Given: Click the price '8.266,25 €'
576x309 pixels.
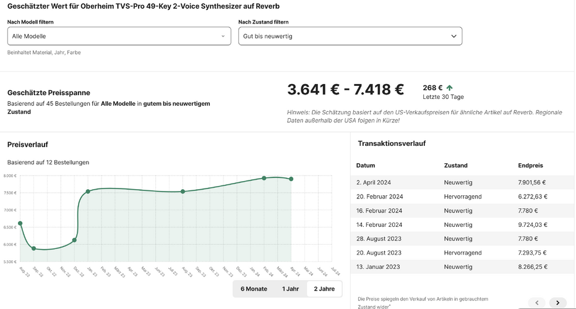Looking at the screenshot, I should pos(533,267).
